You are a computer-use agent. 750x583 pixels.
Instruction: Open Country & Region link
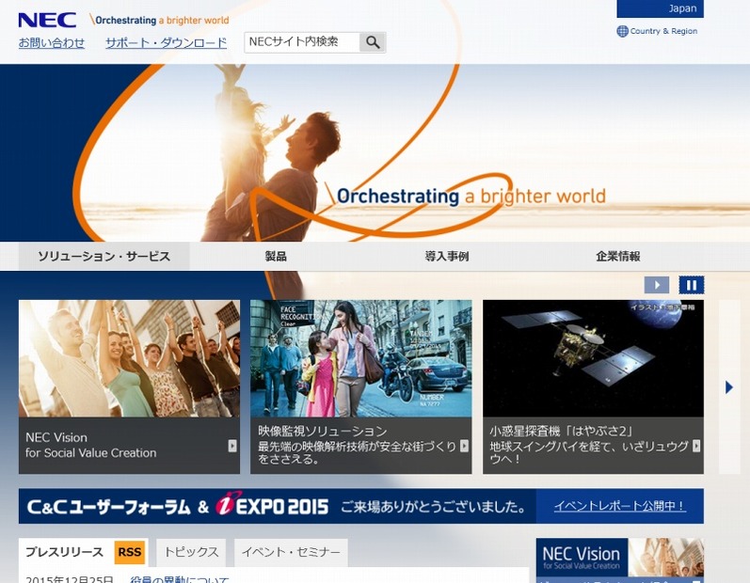pos(663,32)
